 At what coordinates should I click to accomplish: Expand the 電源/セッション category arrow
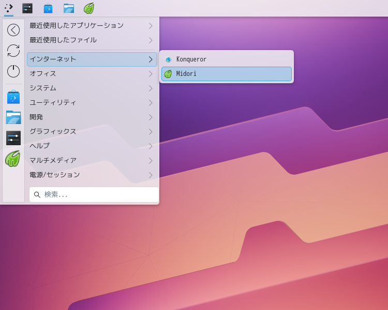[151, 175]
